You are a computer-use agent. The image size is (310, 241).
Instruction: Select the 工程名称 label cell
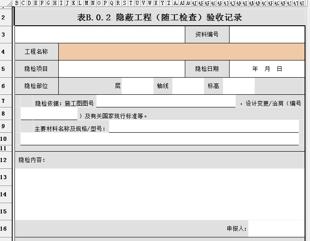[37, 51]
